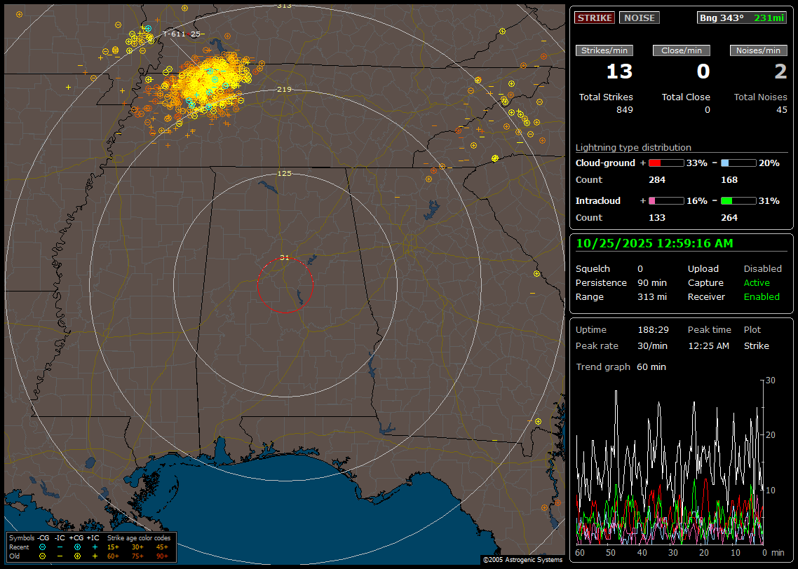Click the positive cloud-ground red percentage bar

[x=665, y=163]
